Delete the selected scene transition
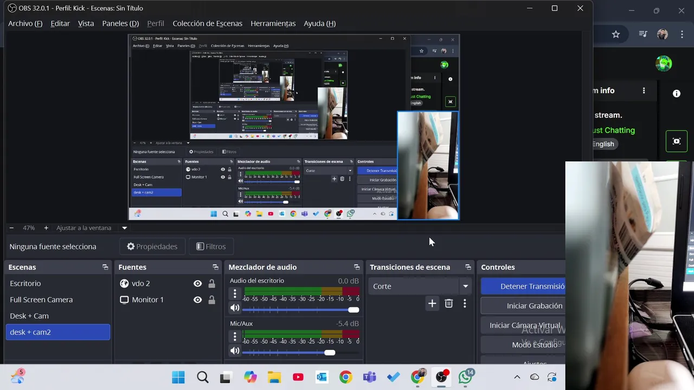Screen dimensions: 694x390 pos(449,304)
